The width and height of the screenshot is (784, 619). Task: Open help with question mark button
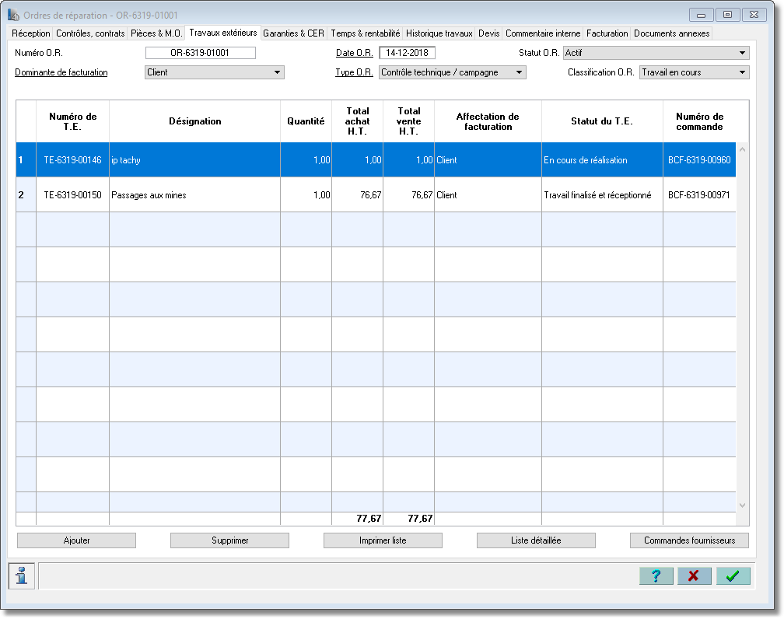[x=656, y=575]
